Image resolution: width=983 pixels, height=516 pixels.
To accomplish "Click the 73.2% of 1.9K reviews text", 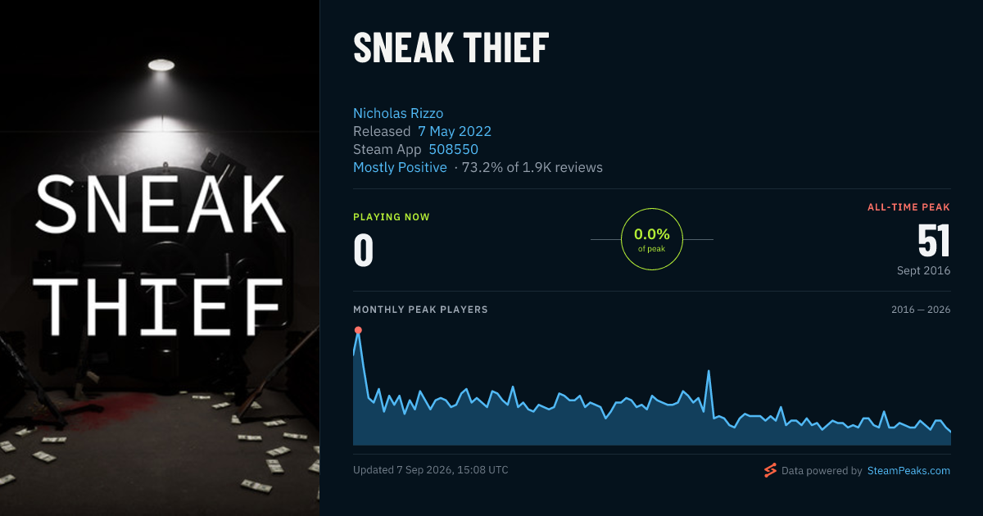I will coord(532,167).
